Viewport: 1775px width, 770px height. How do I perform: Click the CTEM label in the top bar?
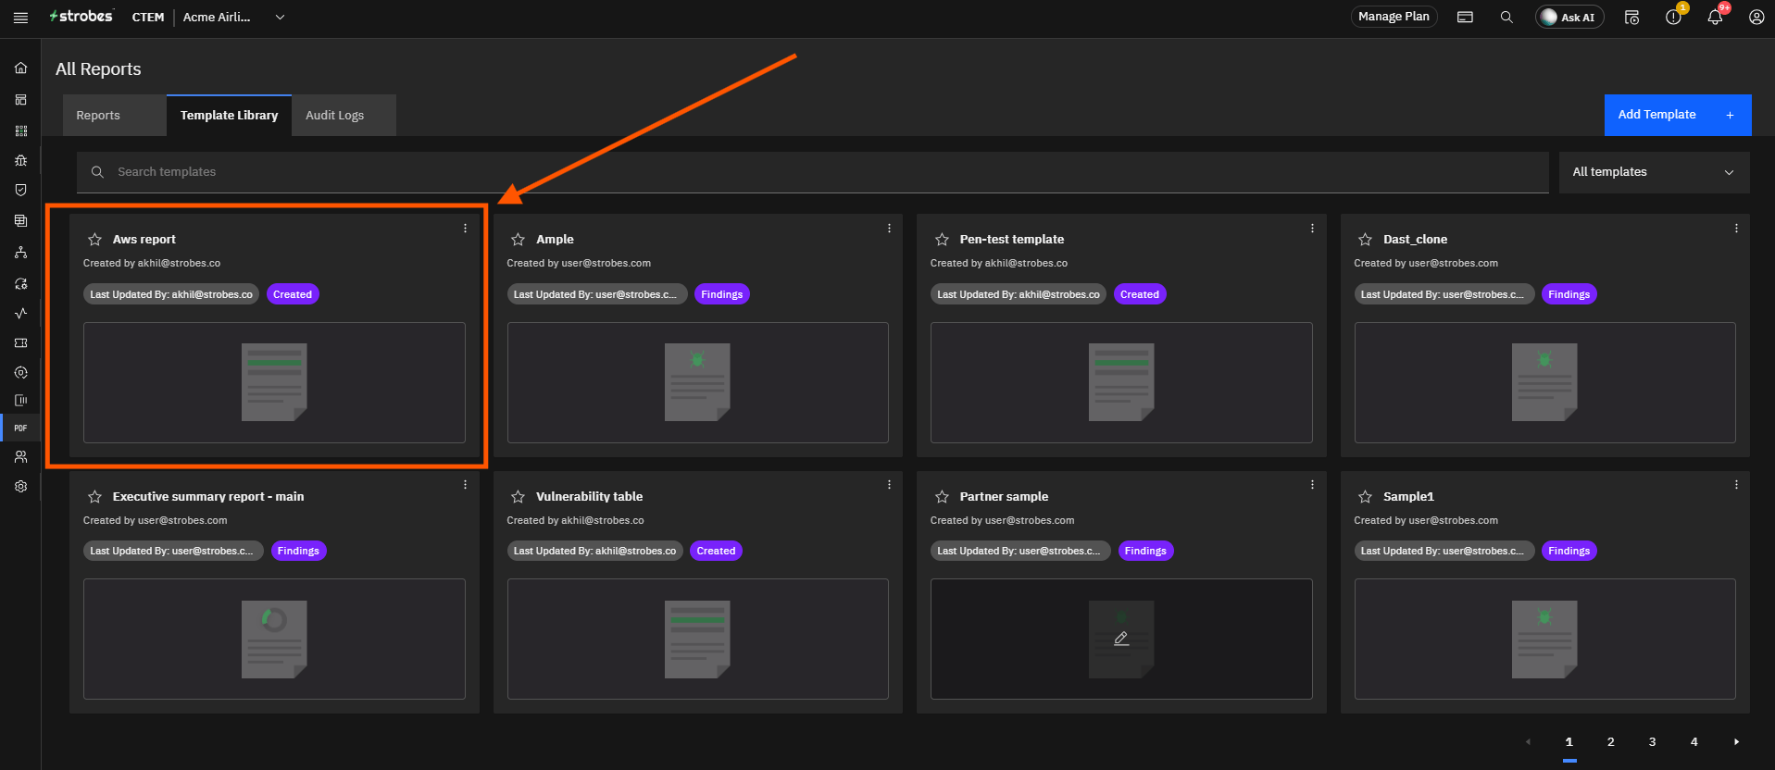(x=148, y=17)
